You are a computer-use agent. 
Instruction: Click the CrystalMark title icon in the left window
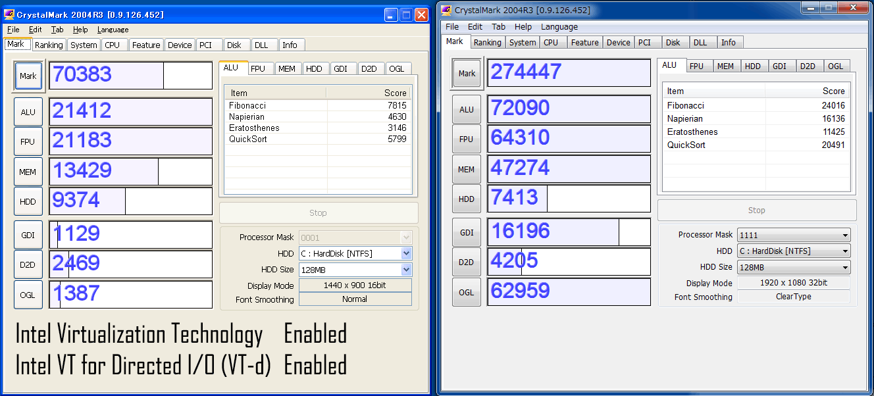pos(9,14)
